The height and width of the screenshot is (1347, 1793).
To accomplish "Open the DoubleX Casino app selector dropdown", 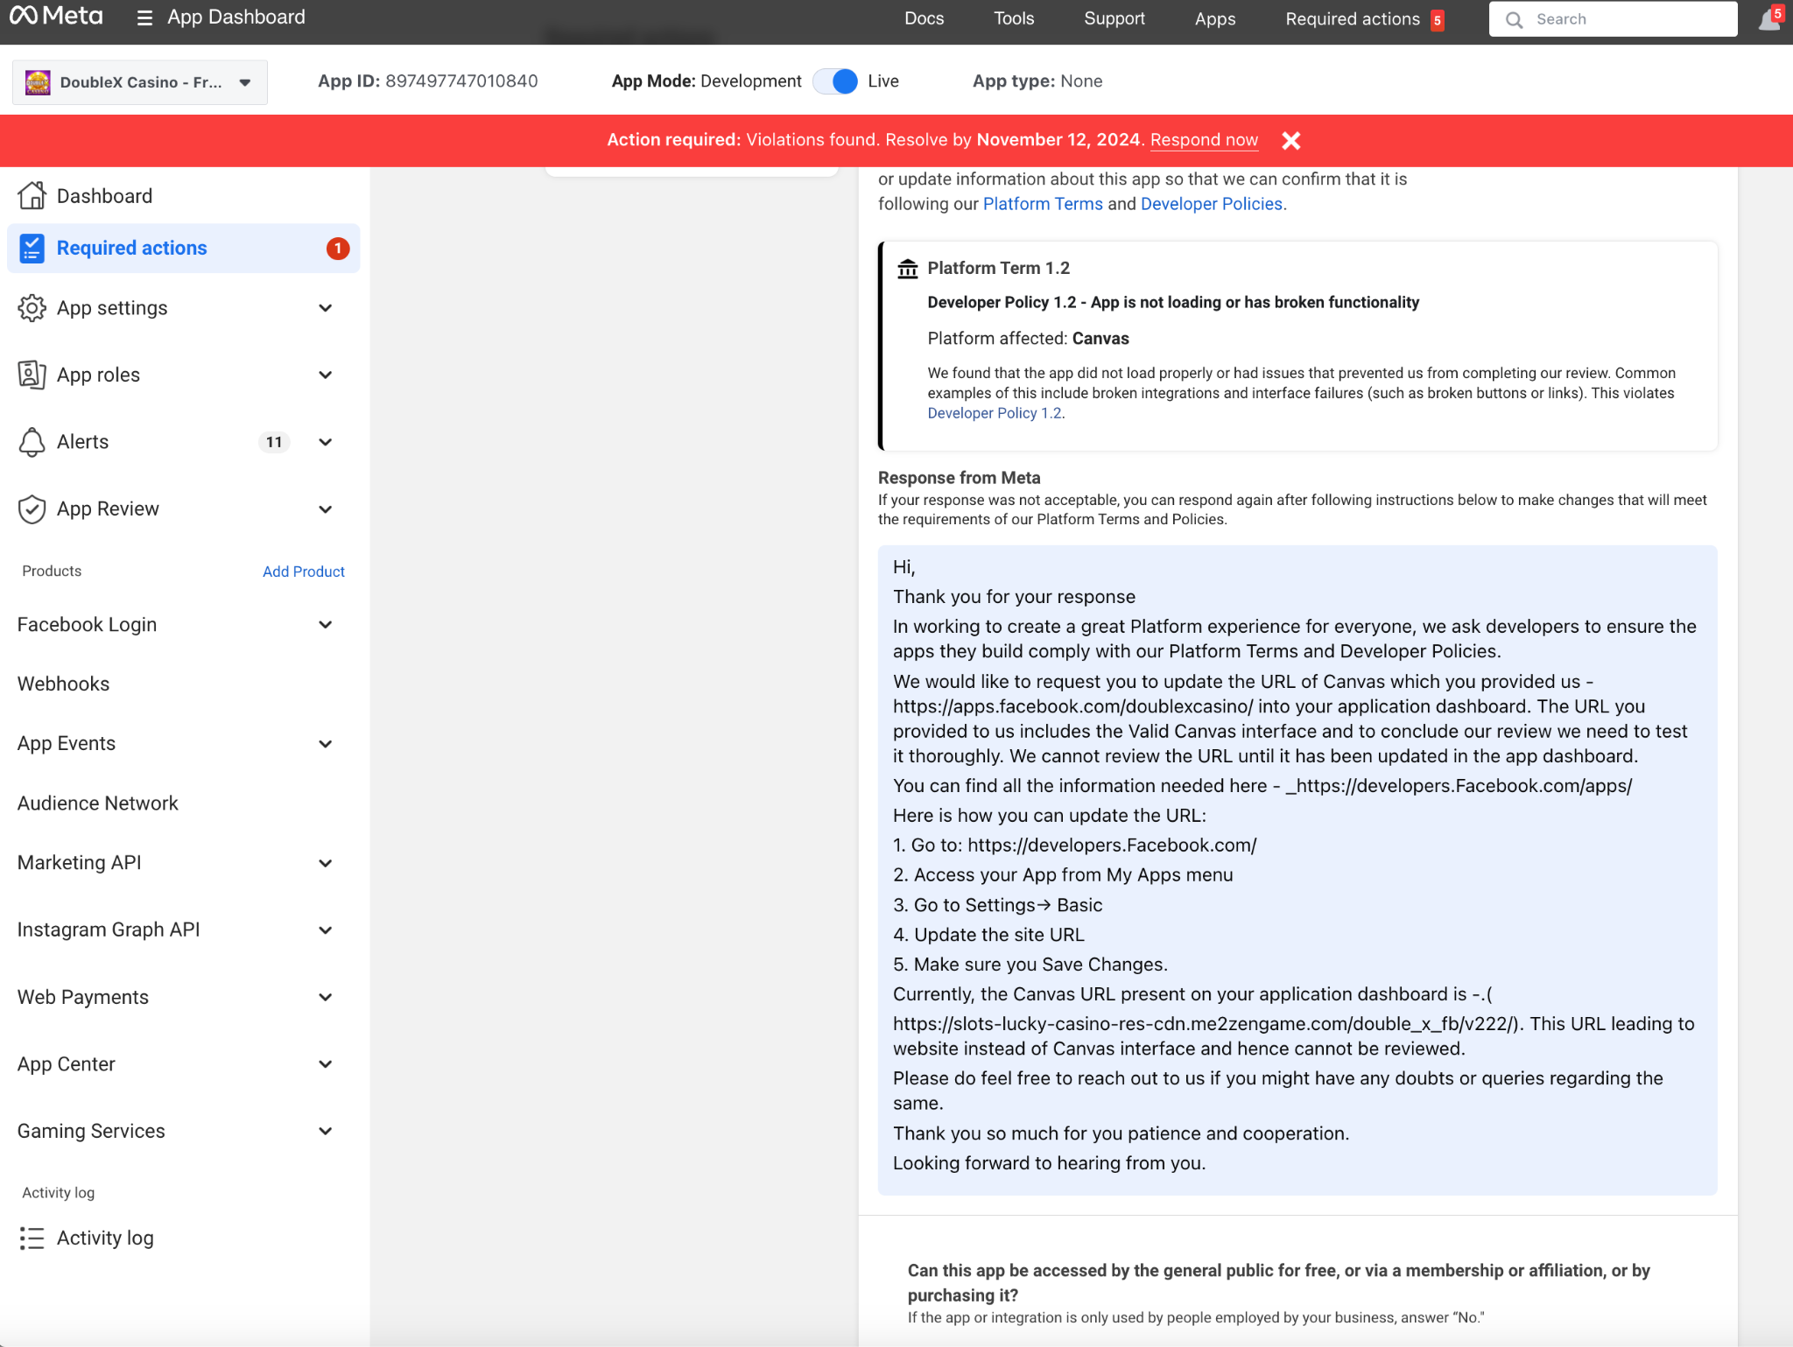I will [140, 82].
